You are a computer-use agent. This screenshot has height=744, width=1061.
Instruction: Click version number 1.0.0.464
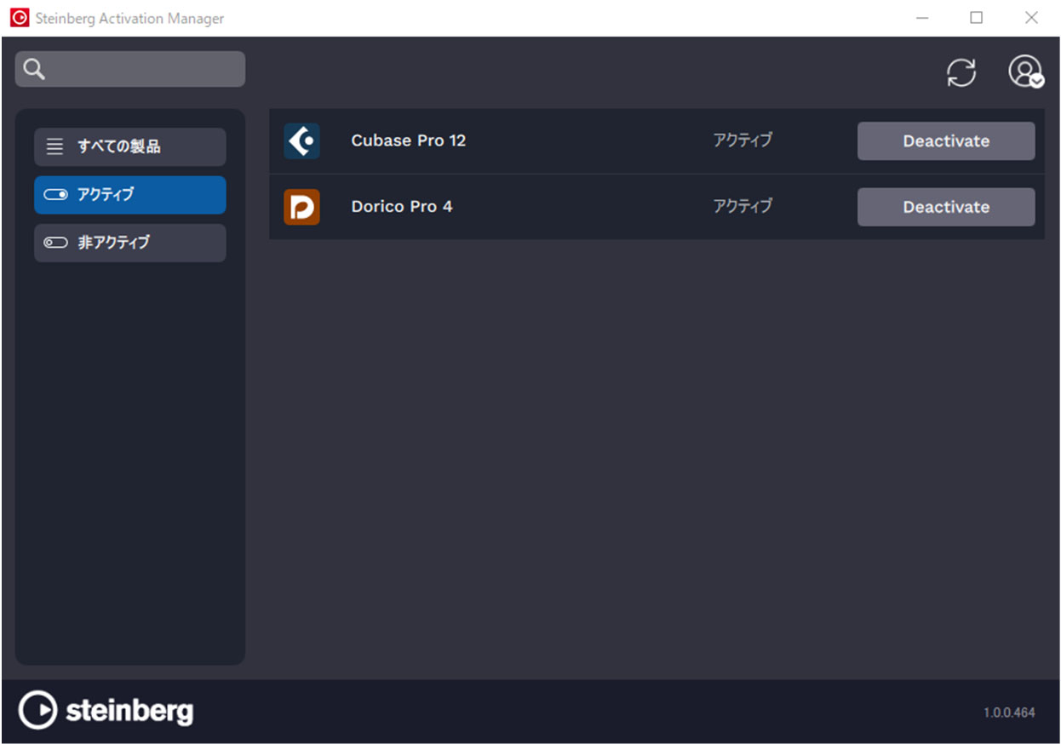(1009, 713)
